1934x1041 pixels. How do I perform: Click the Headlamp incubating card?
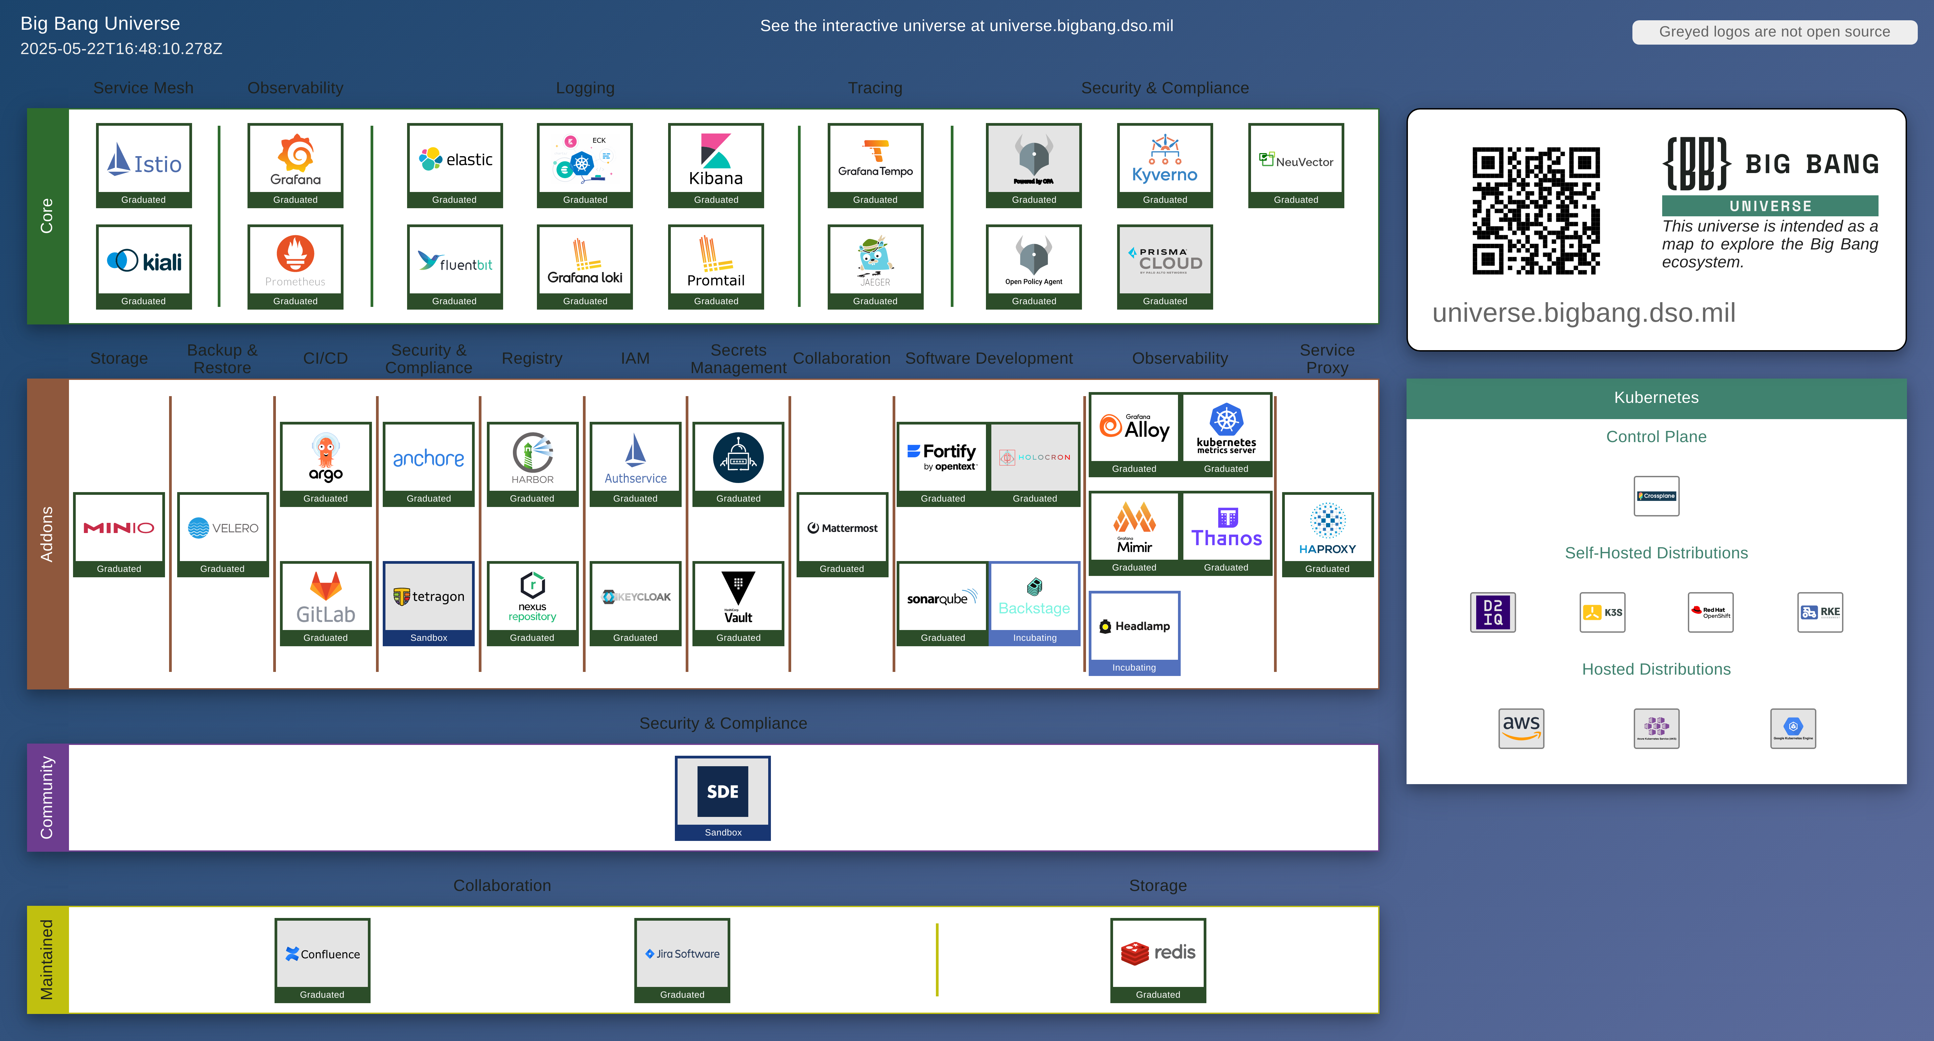tap(1134, 633)
